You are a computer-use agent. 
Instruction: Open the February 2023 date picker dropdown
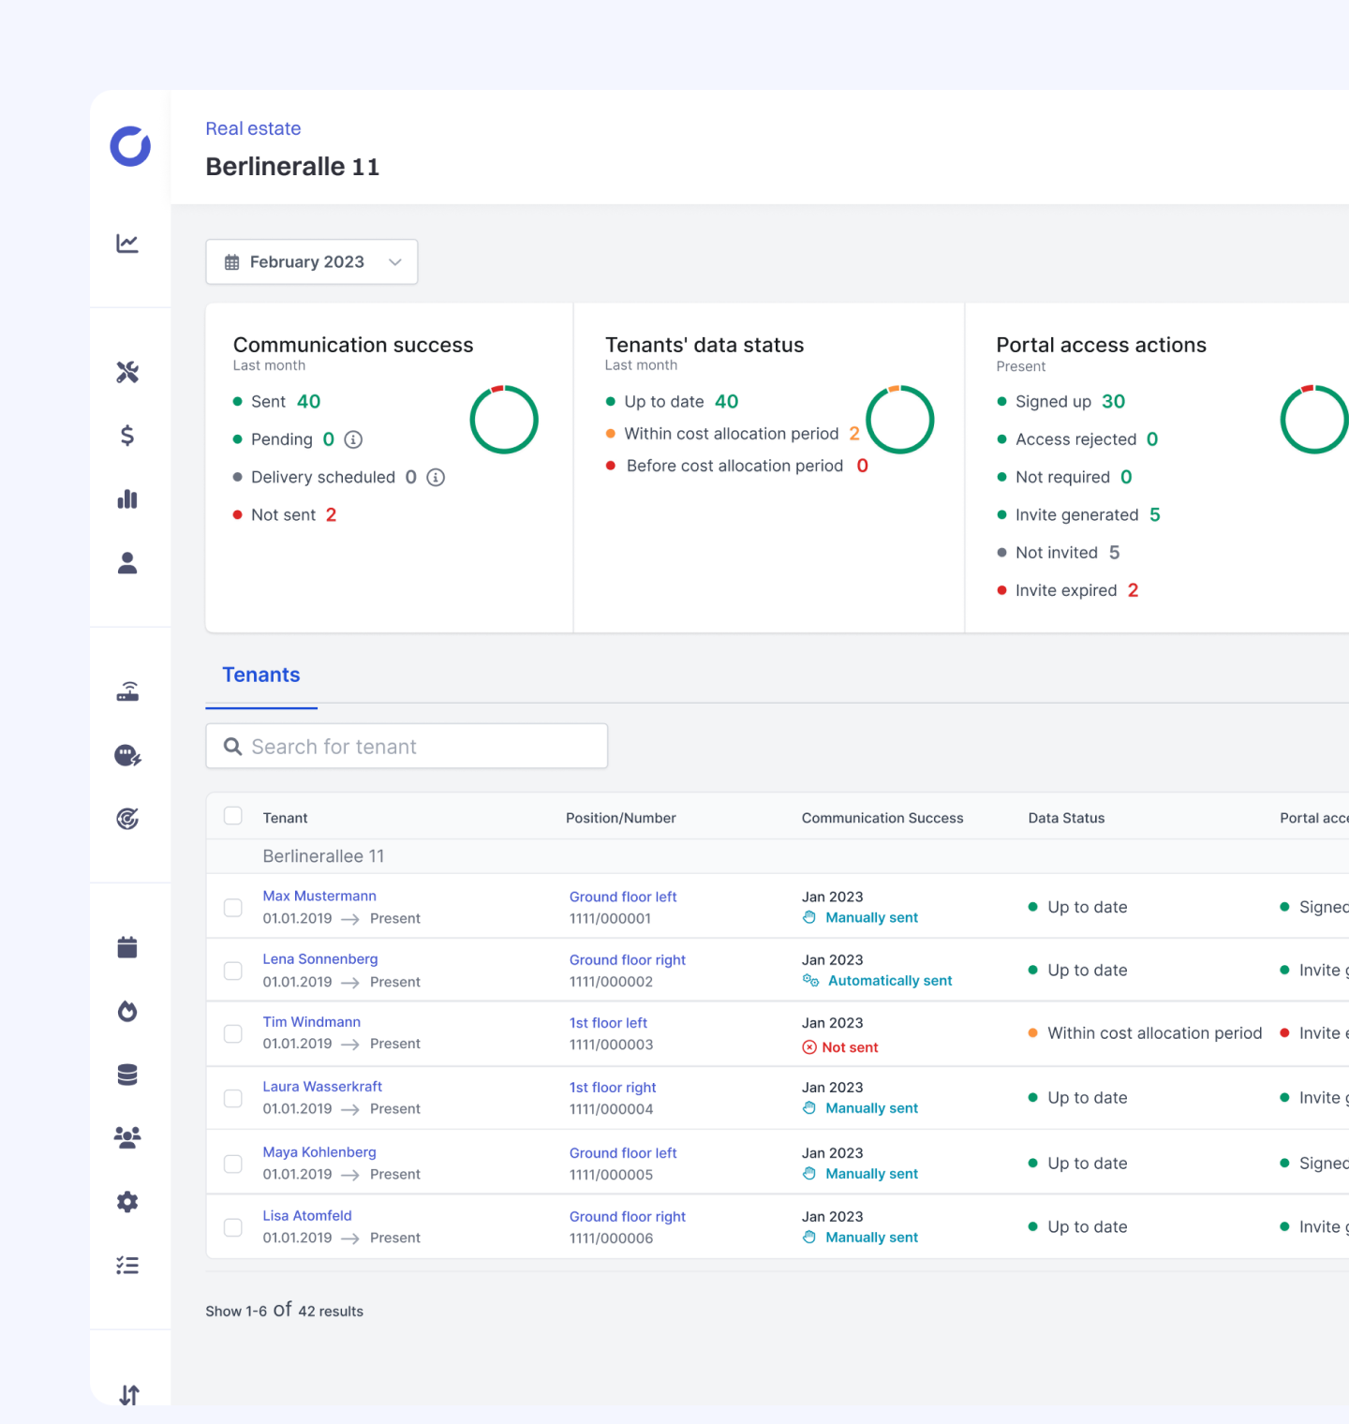pos(311,261)
